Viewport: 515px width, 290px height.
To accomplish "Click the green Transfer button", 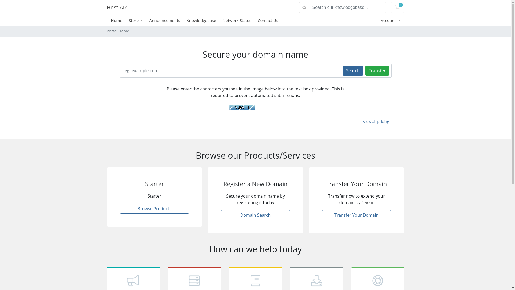I will click(x=377, y=71).
